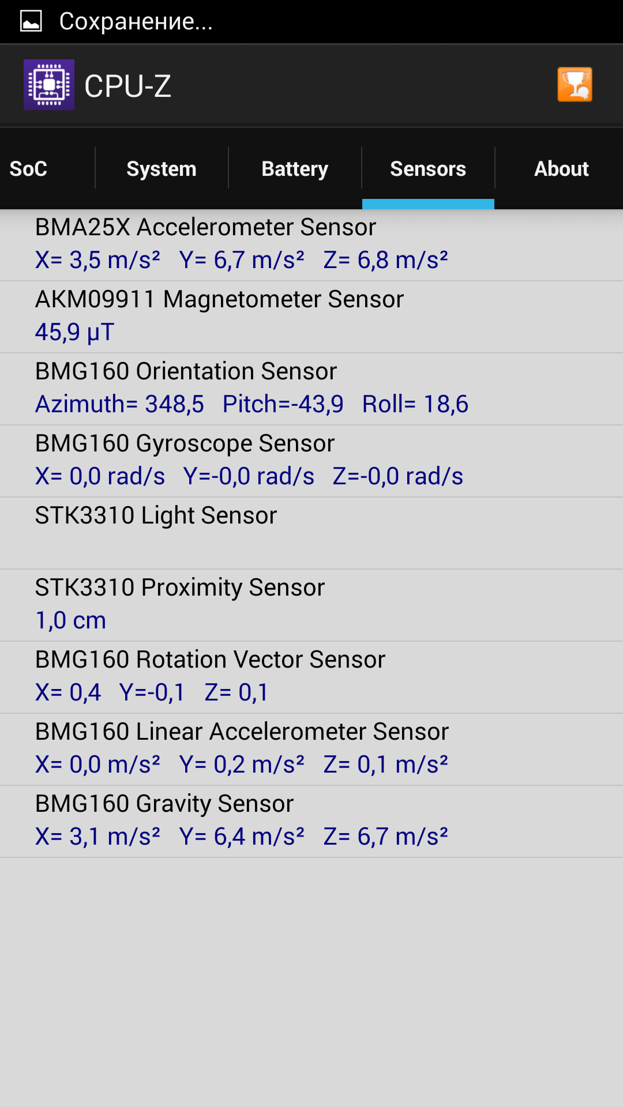Select the STK3310 Proximity Sensor row
Image resolution: width=623 pixels, height=1107 pixels.
[311, 605]
